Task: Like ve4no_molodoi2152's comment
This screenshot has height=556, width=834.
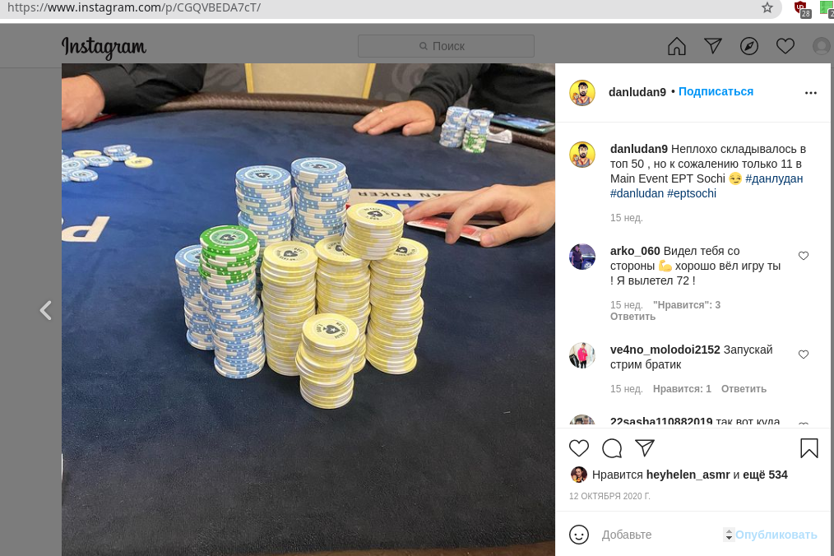Action: pyautogui.click(x=803, y=354)
